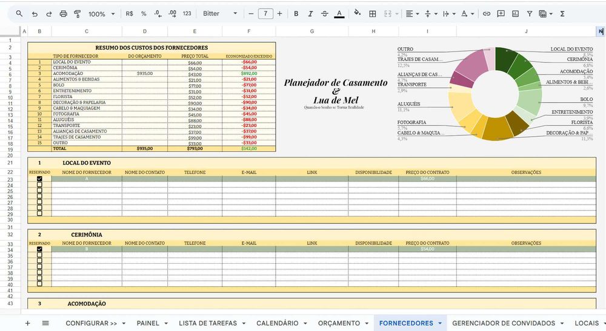The height and width of the screenshot is (331, 606).
Task: Click the $793,00 total price cell
Action: [195, 148]
